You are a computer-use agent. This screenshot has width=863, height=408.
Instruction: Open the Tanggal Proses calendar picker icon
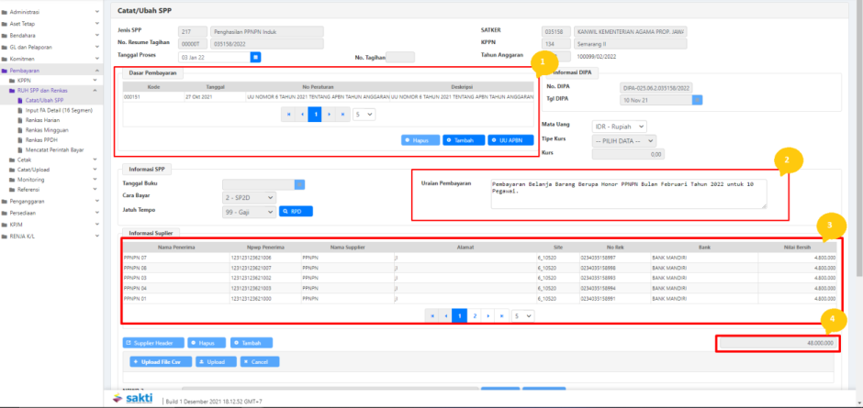(x=256, y=56)
